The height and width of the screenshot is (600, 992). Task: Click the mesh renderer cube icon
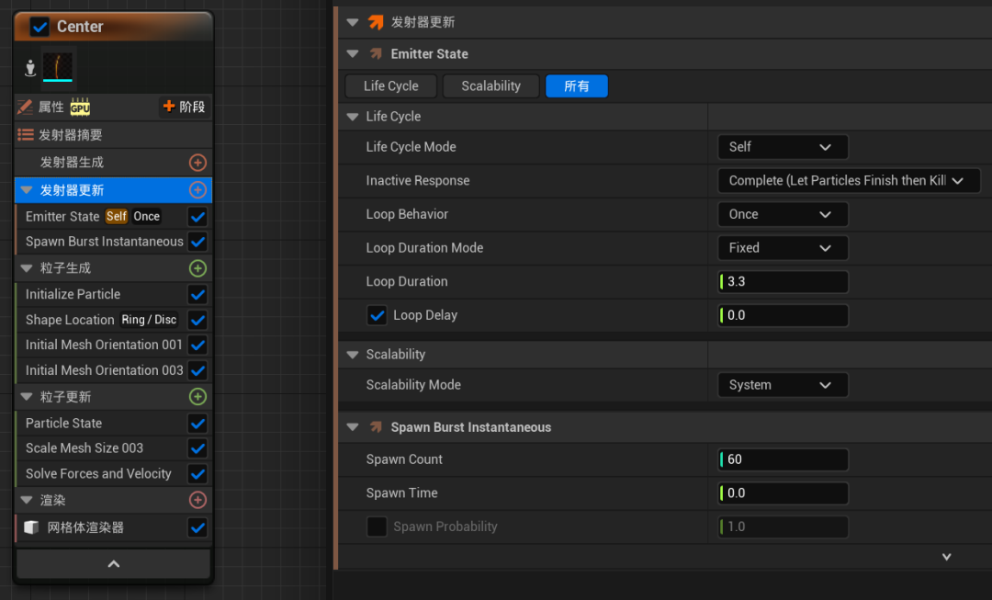[x=31, y=527]
